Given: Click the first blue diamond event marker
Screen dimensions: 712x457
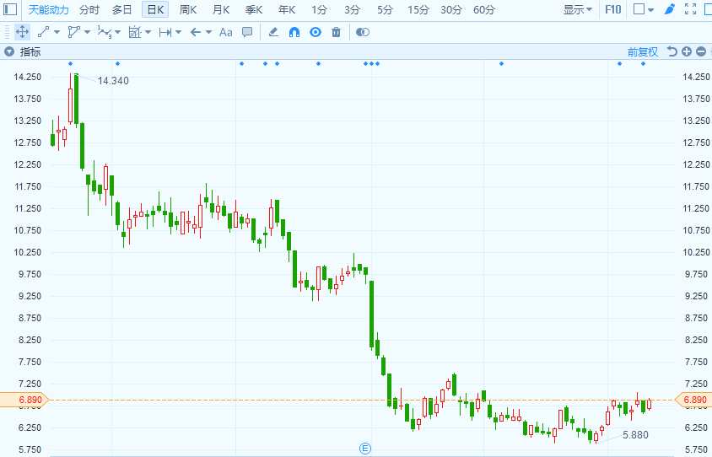Looking at the screenshot, I should [70, 63].
